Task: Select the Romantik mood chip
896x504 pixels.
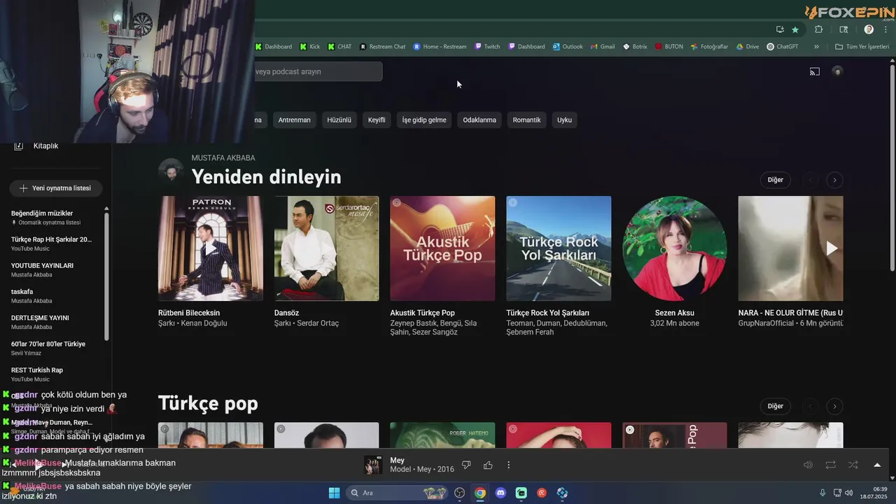Action: point(526,120)
